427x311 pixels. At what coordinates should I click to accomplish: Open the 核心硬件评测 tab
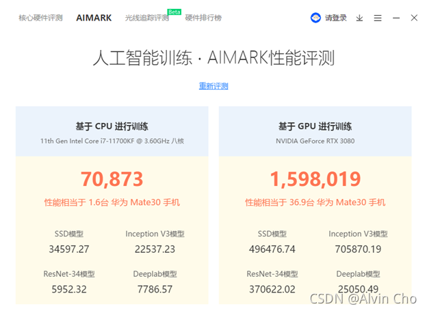pos(40,18)
